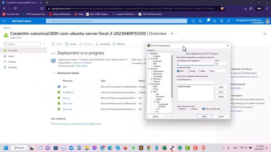
Task: Open the kiwi-vnet resource link
Action: click(x=68, y=103)
